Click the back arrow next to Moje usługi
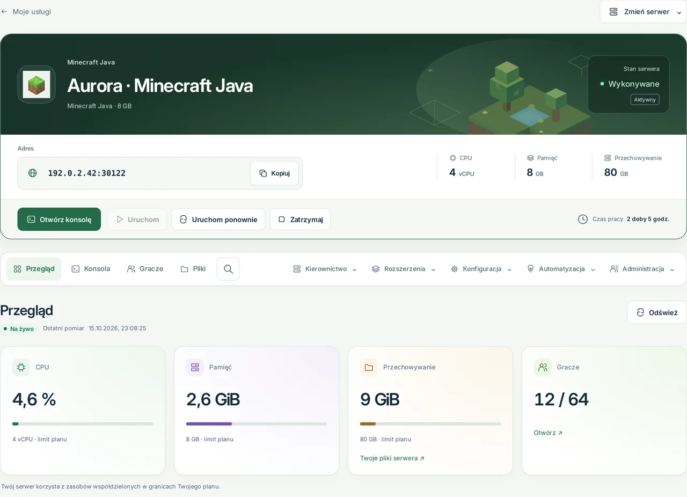This screenshot has width=687, height=497. pos(4,11)
